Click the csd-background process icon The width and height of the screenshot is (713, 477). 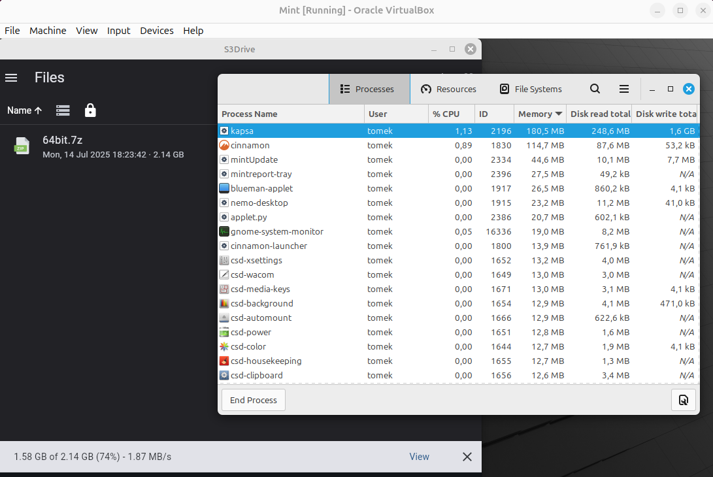tap(224, 303)
